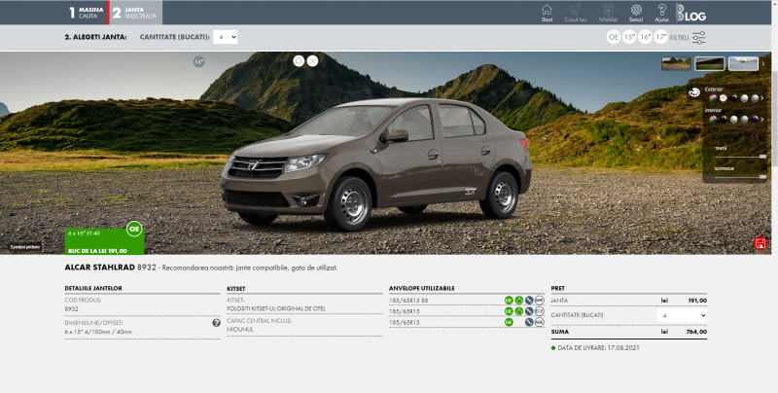
Task: Expand more exterior colors arrow
Action: [762, 97]
